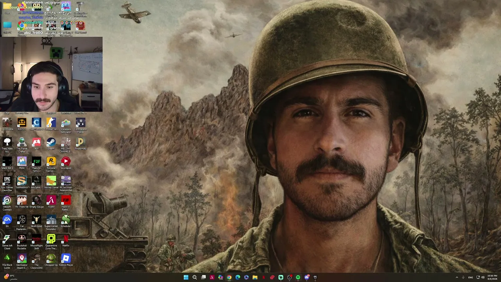Open taskbar Search
This screenshot has height=282, width=501.
point(195,277)
